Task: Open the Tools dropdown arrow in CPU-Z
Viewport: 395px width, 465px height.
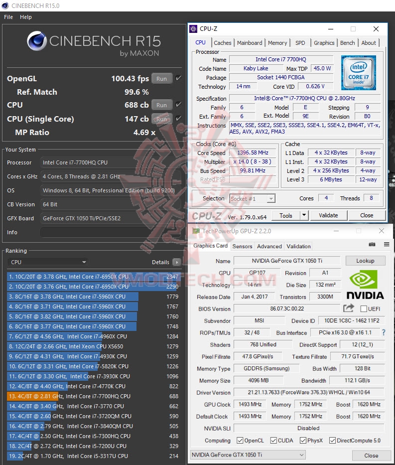Action: click(304, 215)
